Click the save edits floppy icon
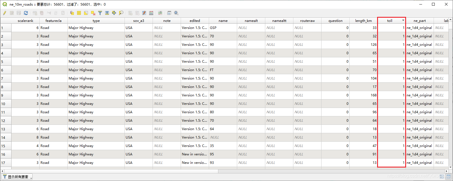 coord(19,13)
